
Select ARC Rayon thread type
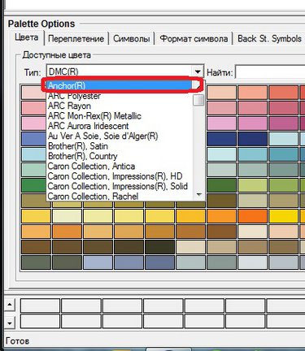[x=120, y=106]
